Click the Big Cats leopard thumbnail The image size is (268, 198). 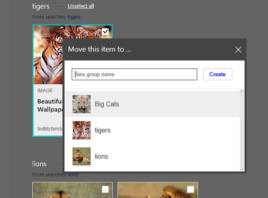tap(82, 104)
